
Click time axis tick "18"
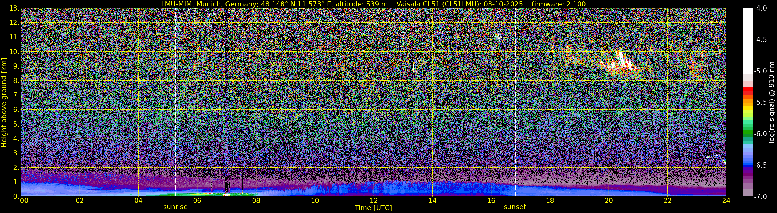pos(550,201)
